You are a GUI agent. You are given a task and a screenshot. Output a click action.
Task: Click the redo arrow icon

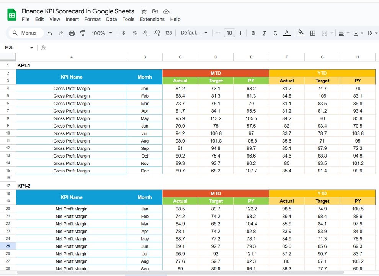coord(60,33)
